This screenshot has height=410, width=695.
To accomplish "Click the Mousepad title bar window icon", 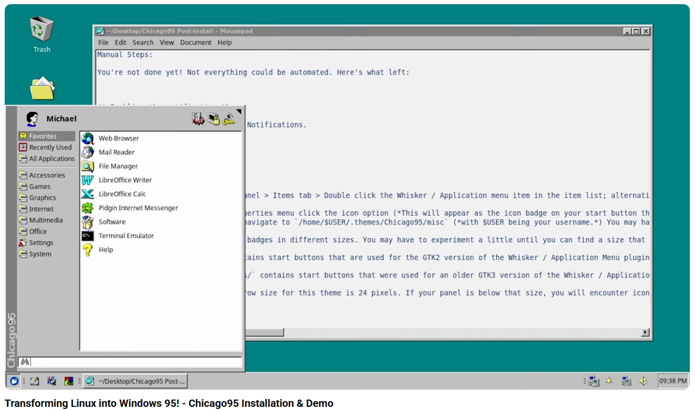I will 100,31.
